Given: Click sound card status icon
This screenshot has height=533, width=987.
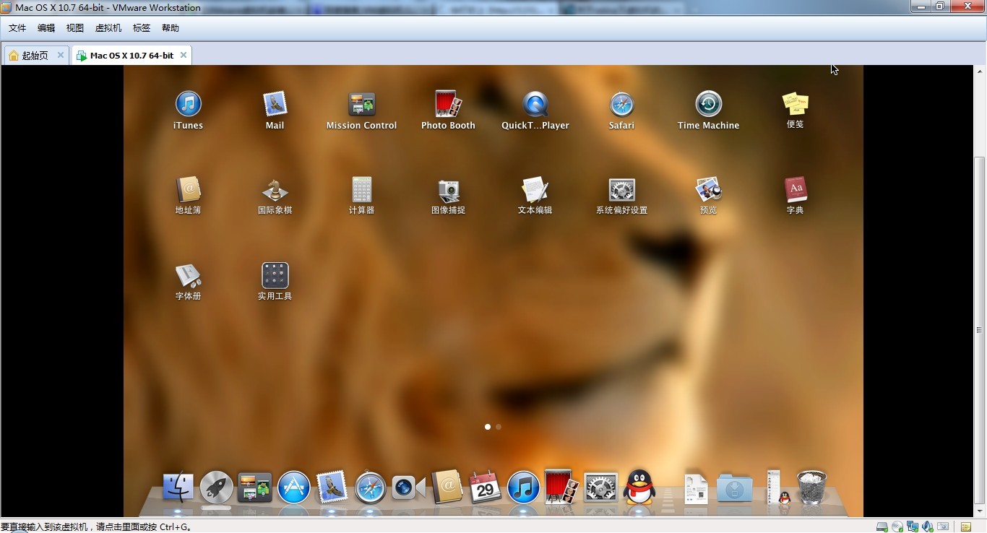Looking at the screenshot, I should pyautogui.click(x=928, y=526).
